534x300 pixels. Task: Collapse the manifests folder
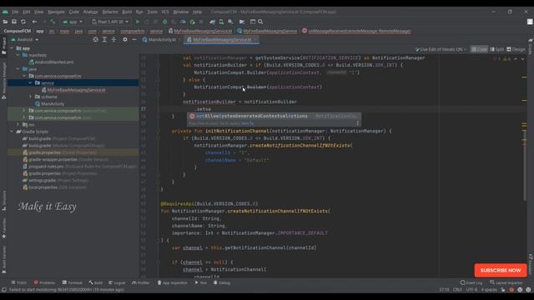(x=18, y=55)
